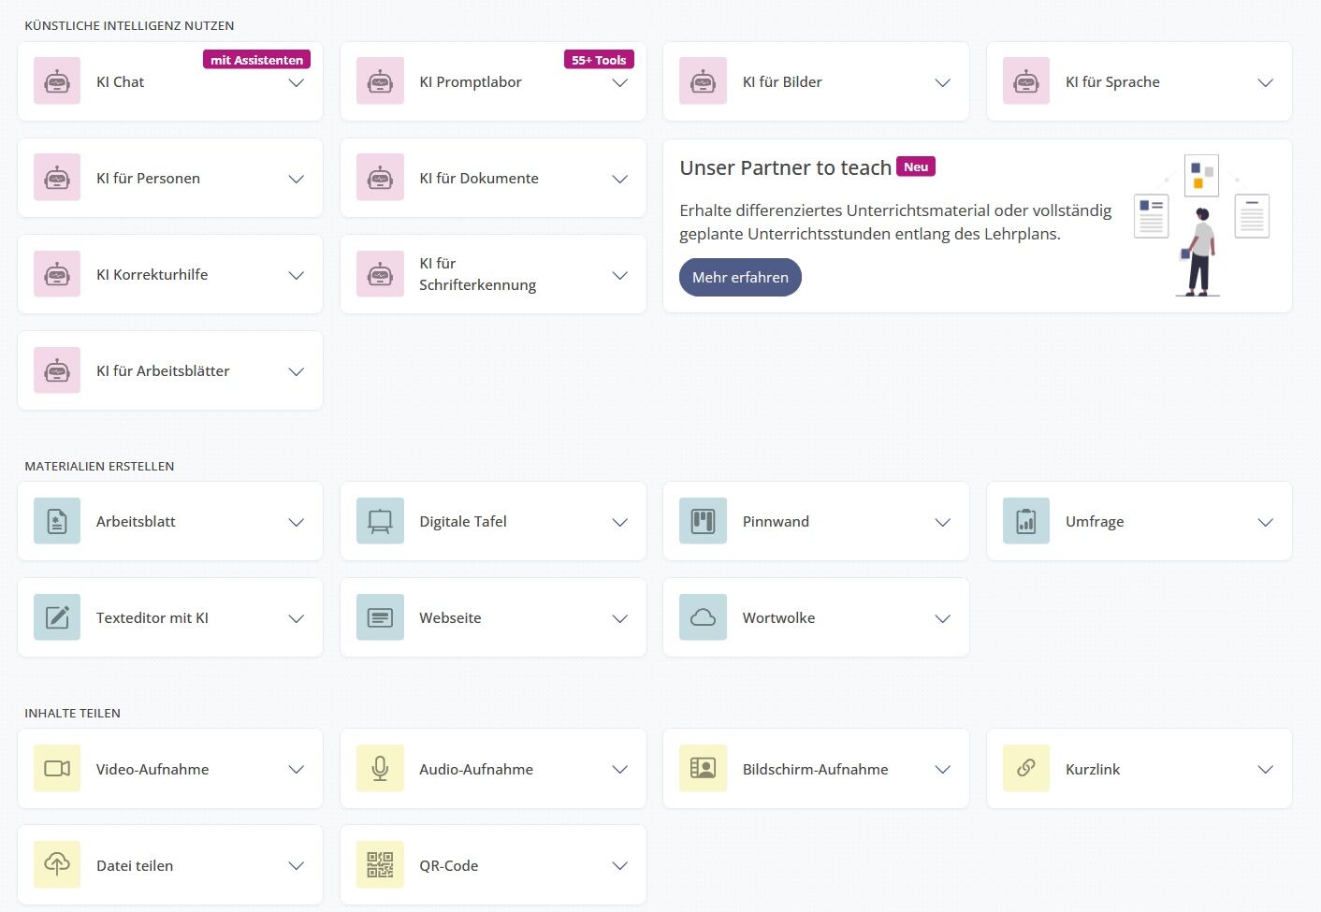Click the Umfrage chart icon
This screenshot has height=912, width=1321.
coord(1026,521)
